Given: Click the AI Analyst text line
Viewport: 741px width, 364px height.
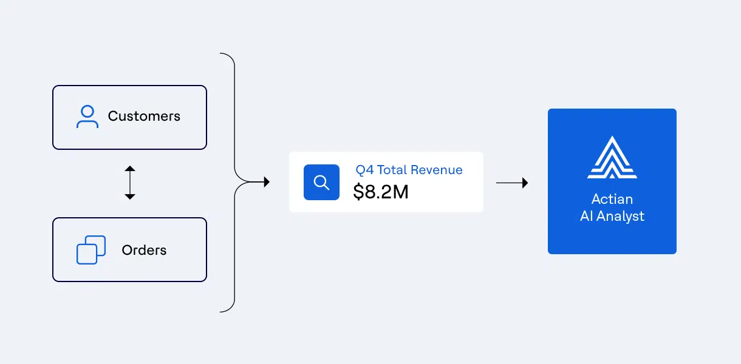Looking at the screenshot, I should (x=612, y=216).
